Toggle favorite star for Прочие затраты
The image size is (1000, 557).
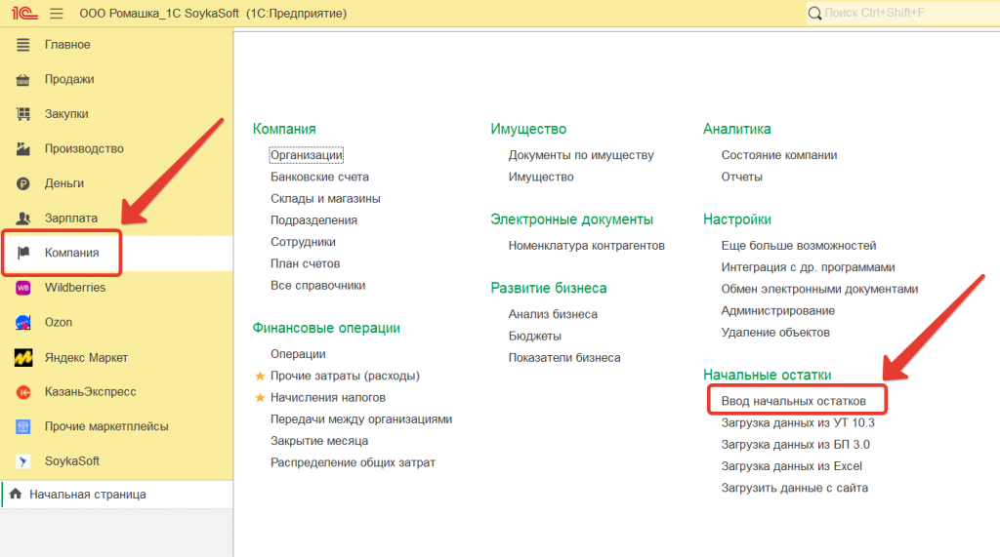point(260,376)
